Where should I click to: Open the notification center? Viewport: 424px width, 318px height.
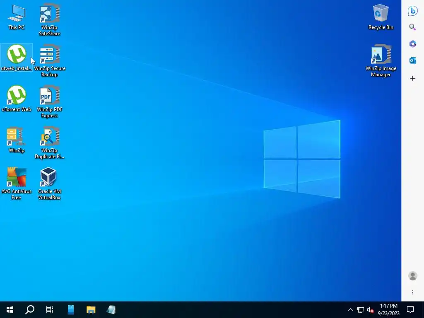tap(410, 310)
